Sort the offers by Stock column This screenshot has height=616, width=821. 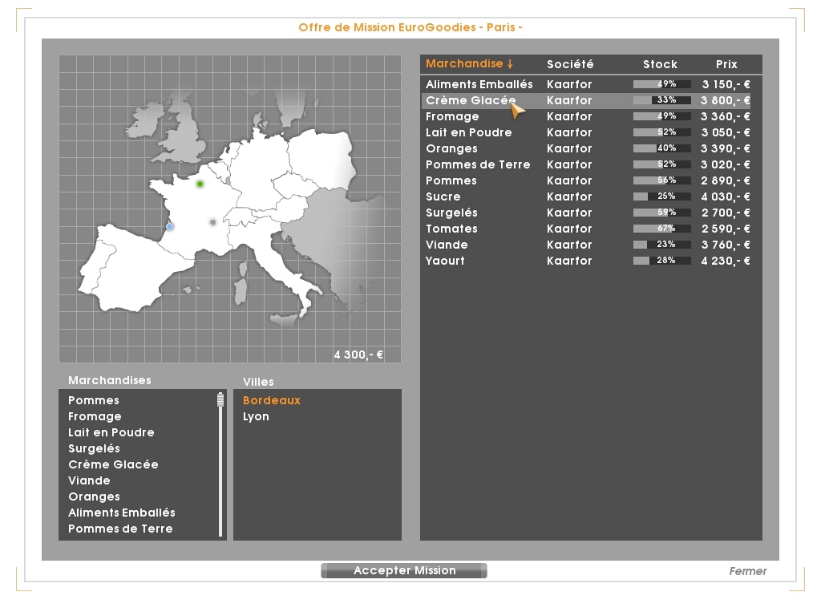tap(660, 64)
